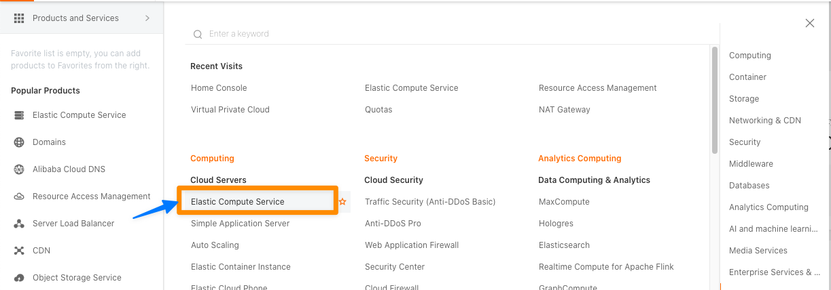Viewport: 831px width, 290px height.
Task: Click the Alibaba Cloud DNS icon
Action: [19, 169]
